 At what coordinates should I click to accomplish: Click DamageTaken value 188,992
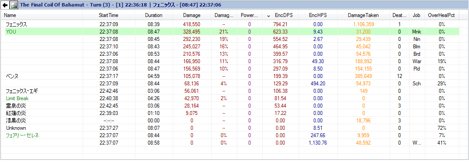tap(363, 61)
